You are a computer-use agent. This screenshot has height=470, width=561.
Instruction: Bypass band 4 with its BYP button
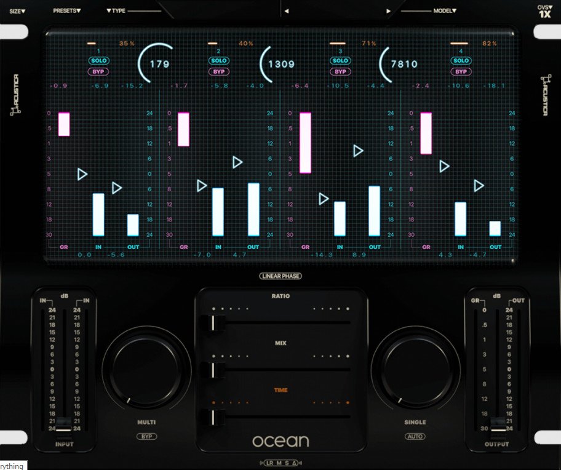click(x=461, y=71)
